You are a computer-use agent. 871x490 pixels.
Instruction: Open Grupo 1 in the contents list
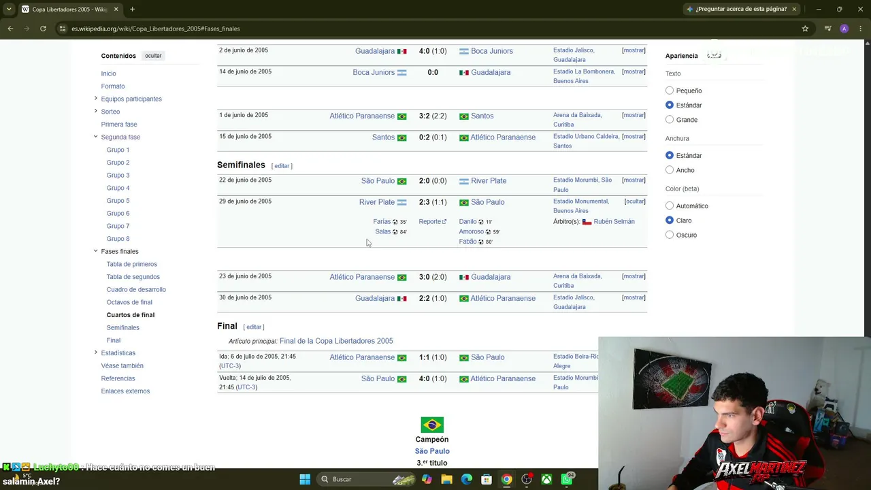tap(118, 150)
